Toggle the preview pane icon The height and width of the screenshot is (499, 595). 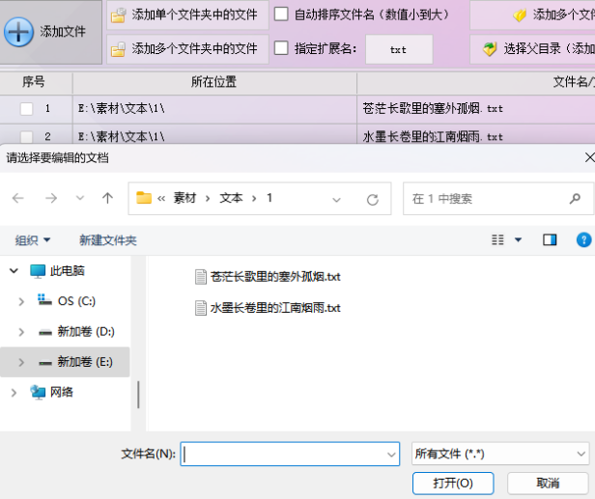click(550, 239)
